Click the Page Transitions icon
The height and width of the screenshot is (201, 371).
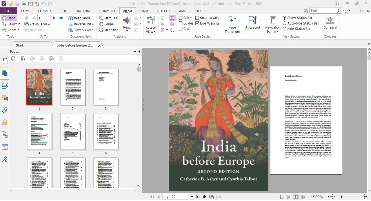pos(232,25)
